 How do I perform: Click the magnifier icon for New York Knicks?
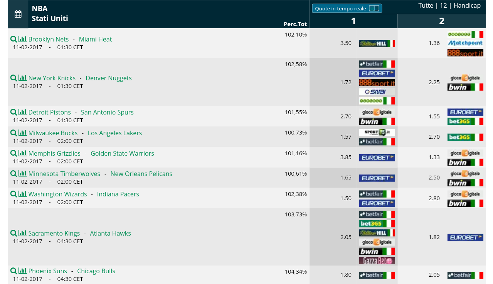click(x=13, y=78)
